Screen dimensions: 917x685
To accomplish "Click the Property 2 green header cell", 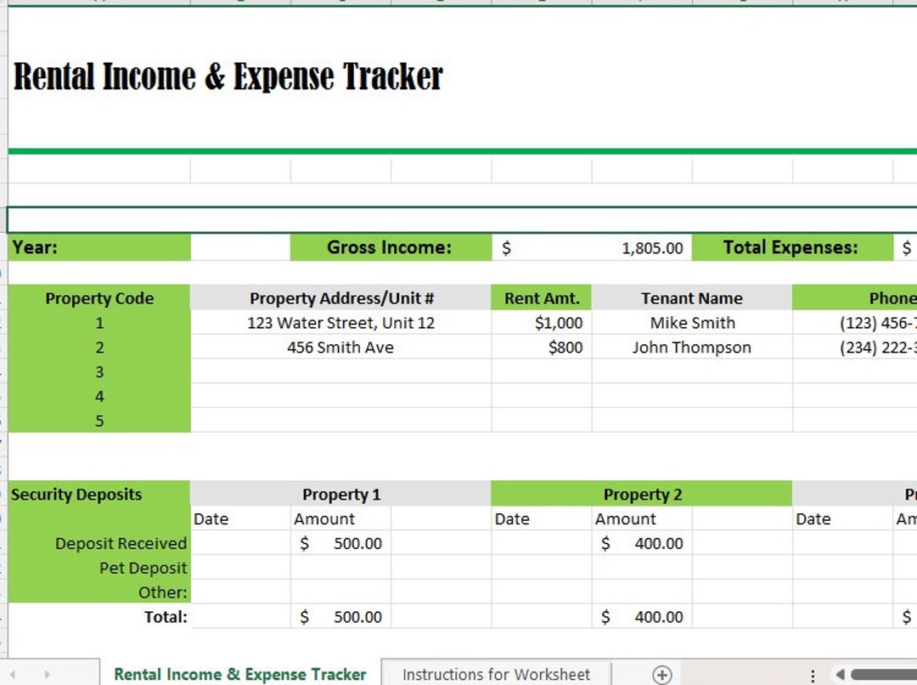I will [x=642, y=494].
